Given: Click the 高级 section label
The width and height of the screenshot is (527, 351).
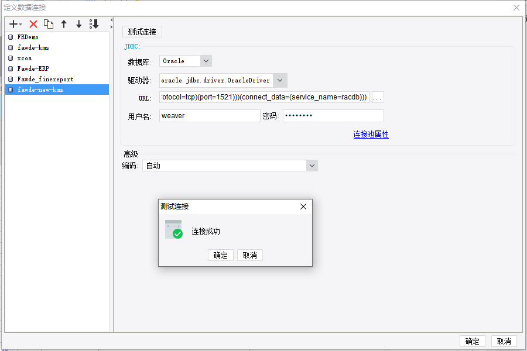Looking at the screenshot, I should point(131,154).
